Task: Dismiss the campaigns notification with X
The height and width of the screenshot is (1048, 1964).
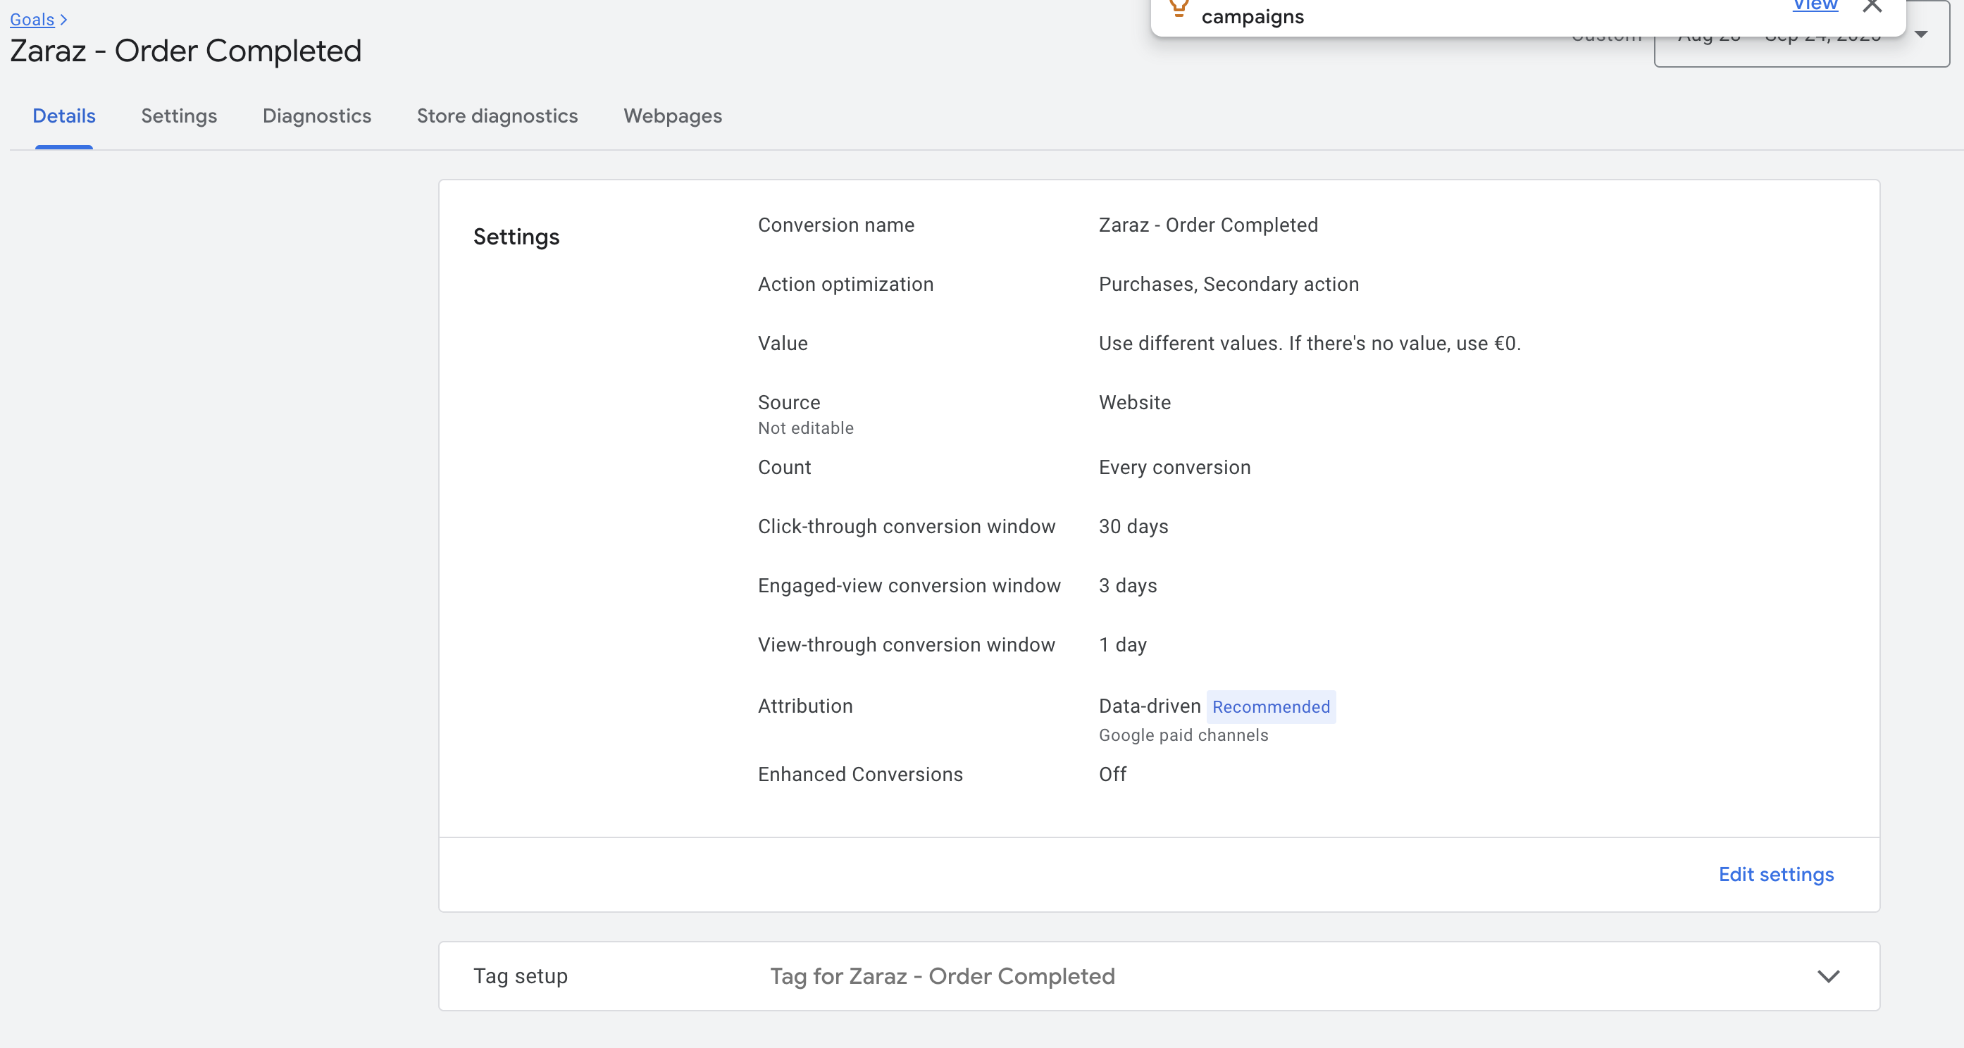Action: click(1872, 6)
